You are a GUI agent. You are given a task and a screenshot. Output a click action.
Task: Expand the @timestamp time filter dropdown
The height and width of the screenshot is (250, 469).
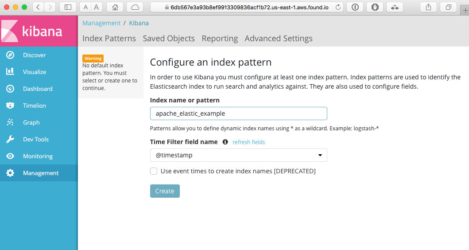coord(238,155)
